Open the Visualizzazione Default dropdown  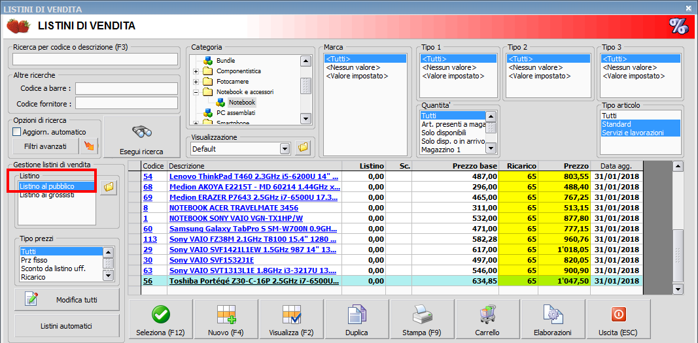coord(285,149)
